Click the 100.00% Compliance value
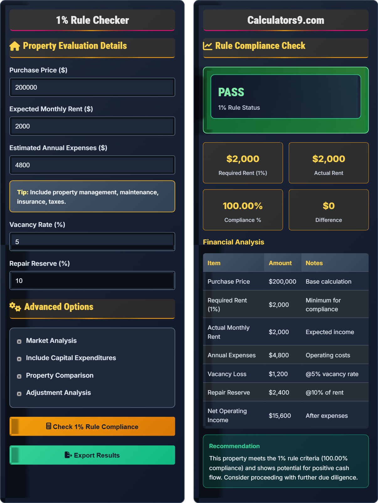The width and height of the screenshot is (378, 503). (243, 206)
